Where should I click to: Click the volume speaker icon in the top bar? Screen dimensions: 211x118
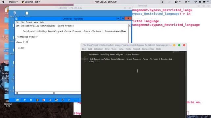(x=200, y=2)
